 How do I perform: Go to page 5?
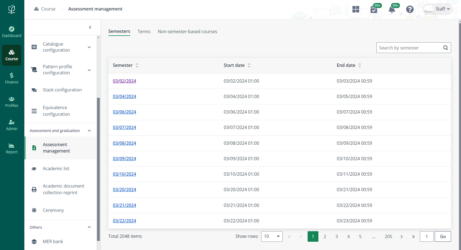pos(360,236)
